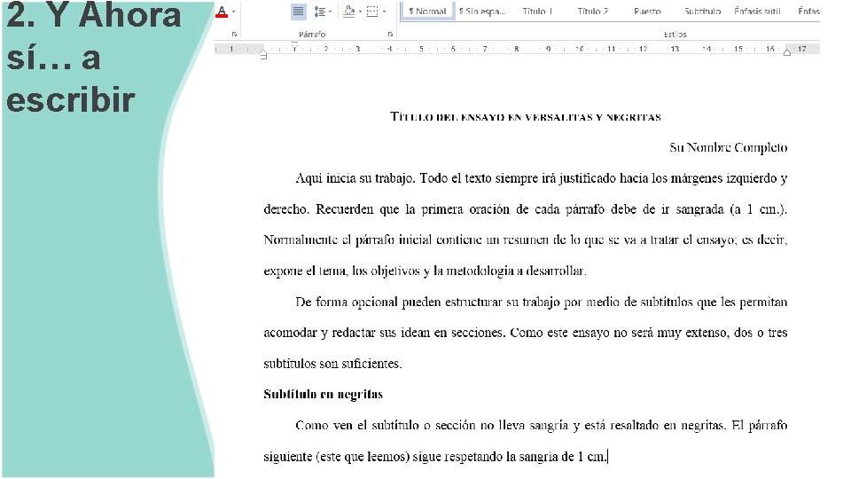
Task: Open the font color dropdown arrow
Action: tap(233, 12)
